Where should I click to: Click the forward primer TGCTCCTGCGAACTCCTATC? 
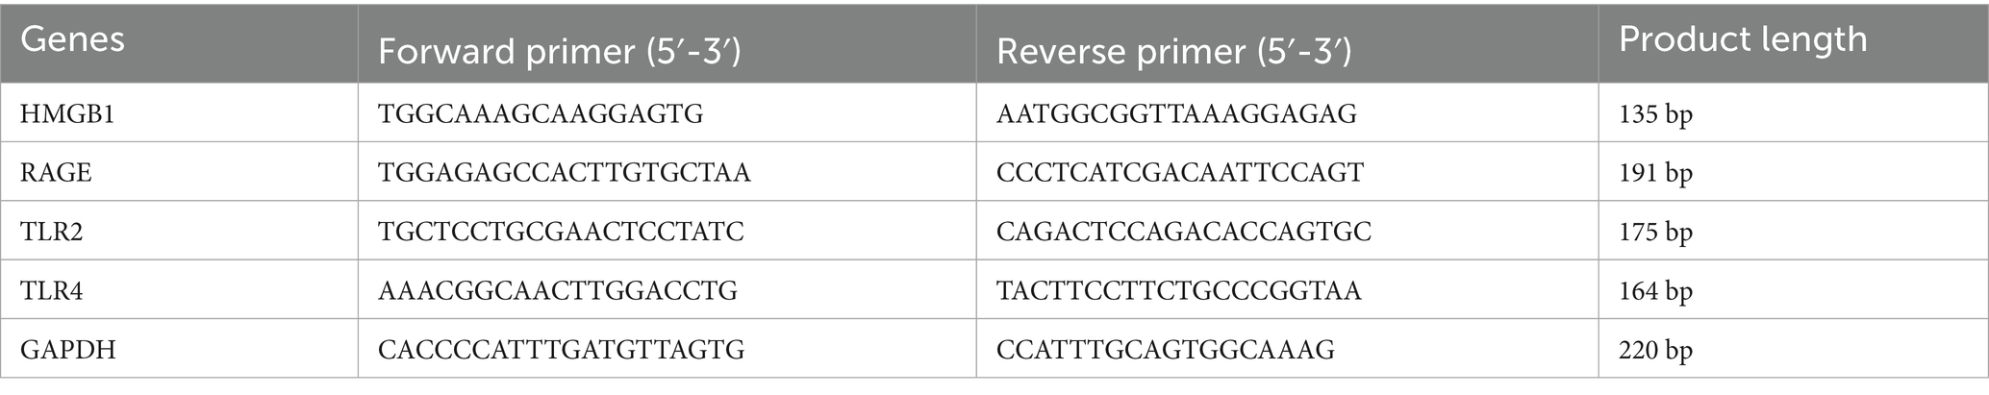[561, 232]
